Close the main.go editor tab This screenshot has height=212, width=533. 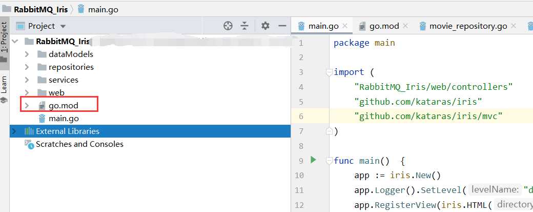point(345,26)
